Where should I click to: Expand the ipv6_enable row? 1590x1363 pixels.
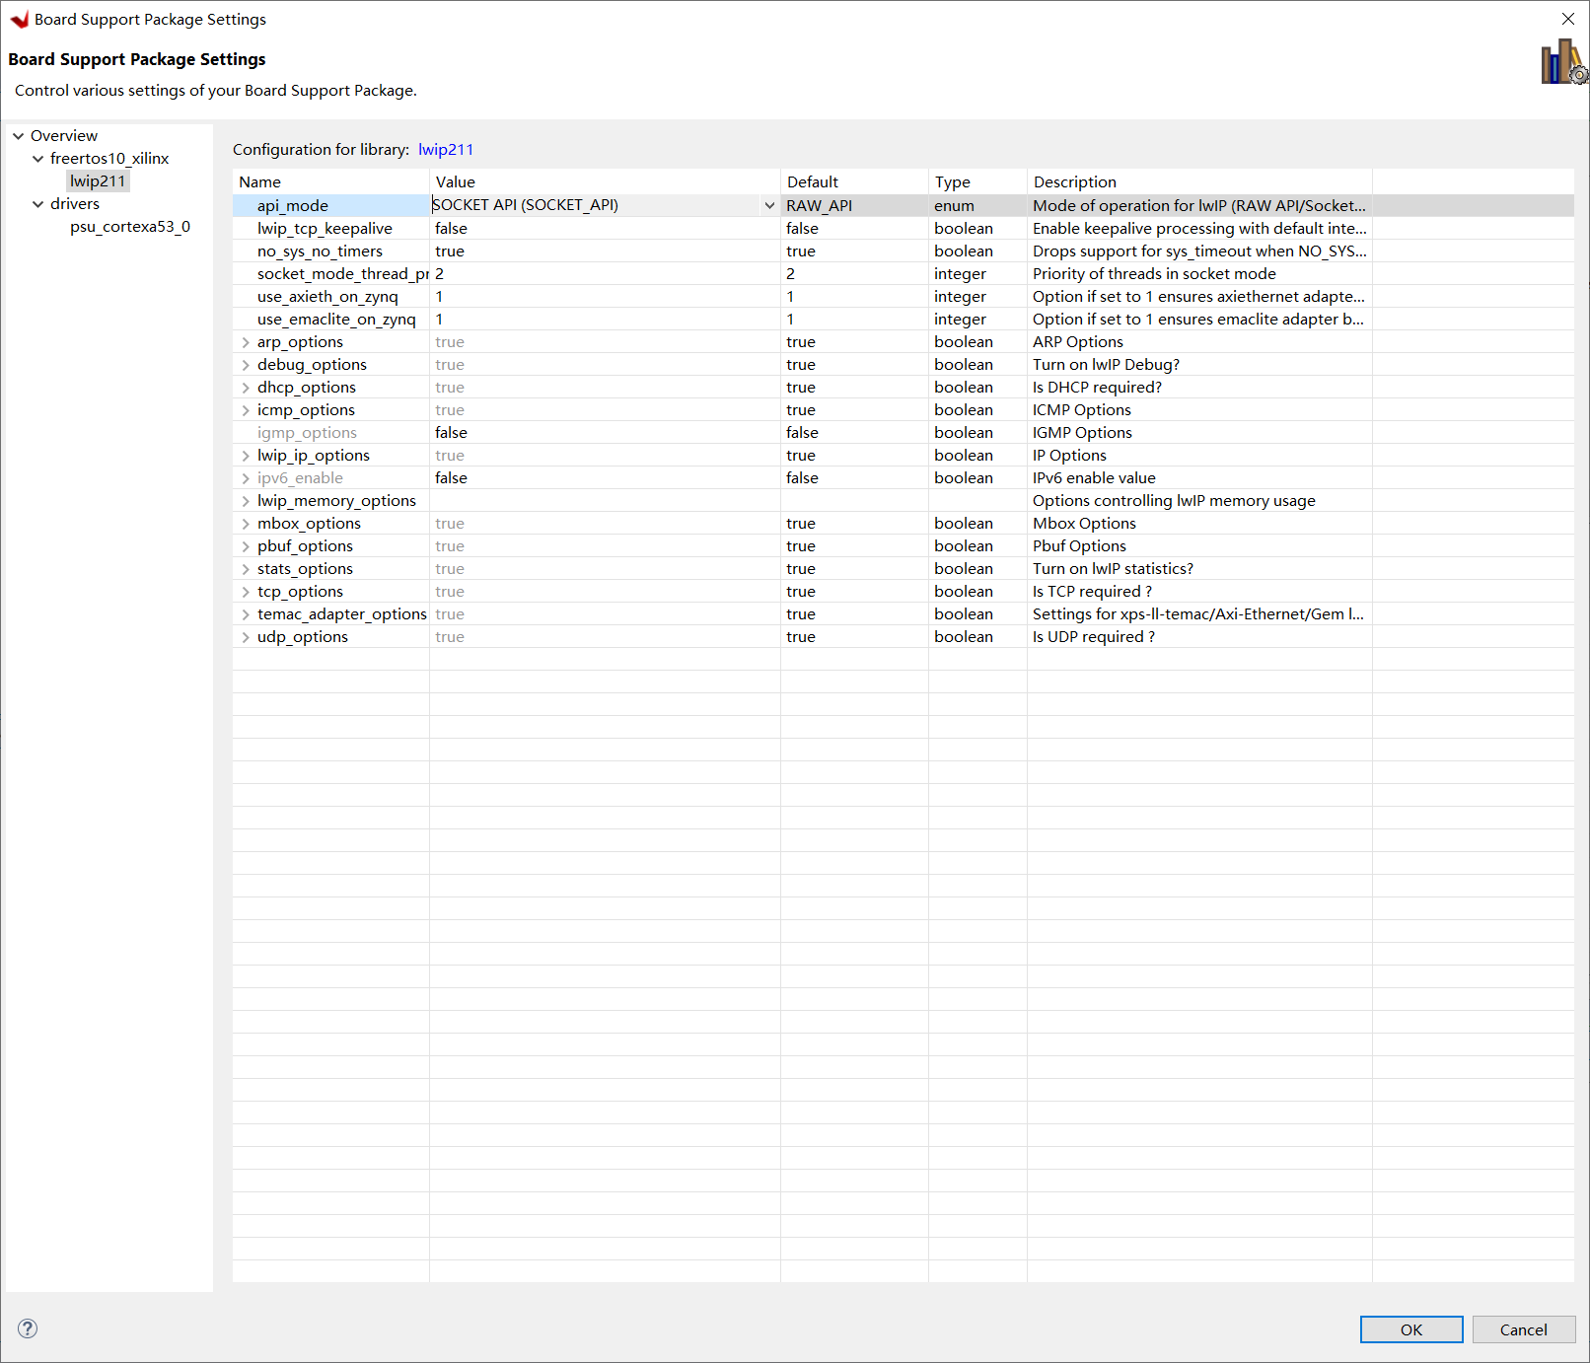click(246, 478)
